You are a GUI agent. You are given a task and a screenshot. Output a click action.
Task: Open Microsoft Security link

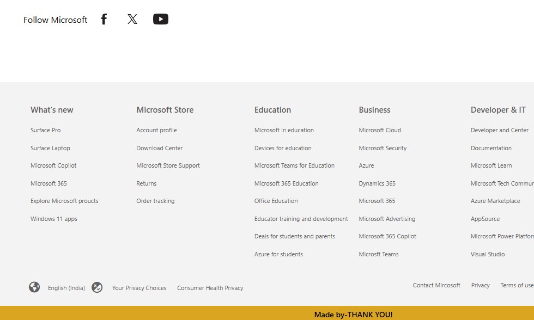click(x=383, y=148)
